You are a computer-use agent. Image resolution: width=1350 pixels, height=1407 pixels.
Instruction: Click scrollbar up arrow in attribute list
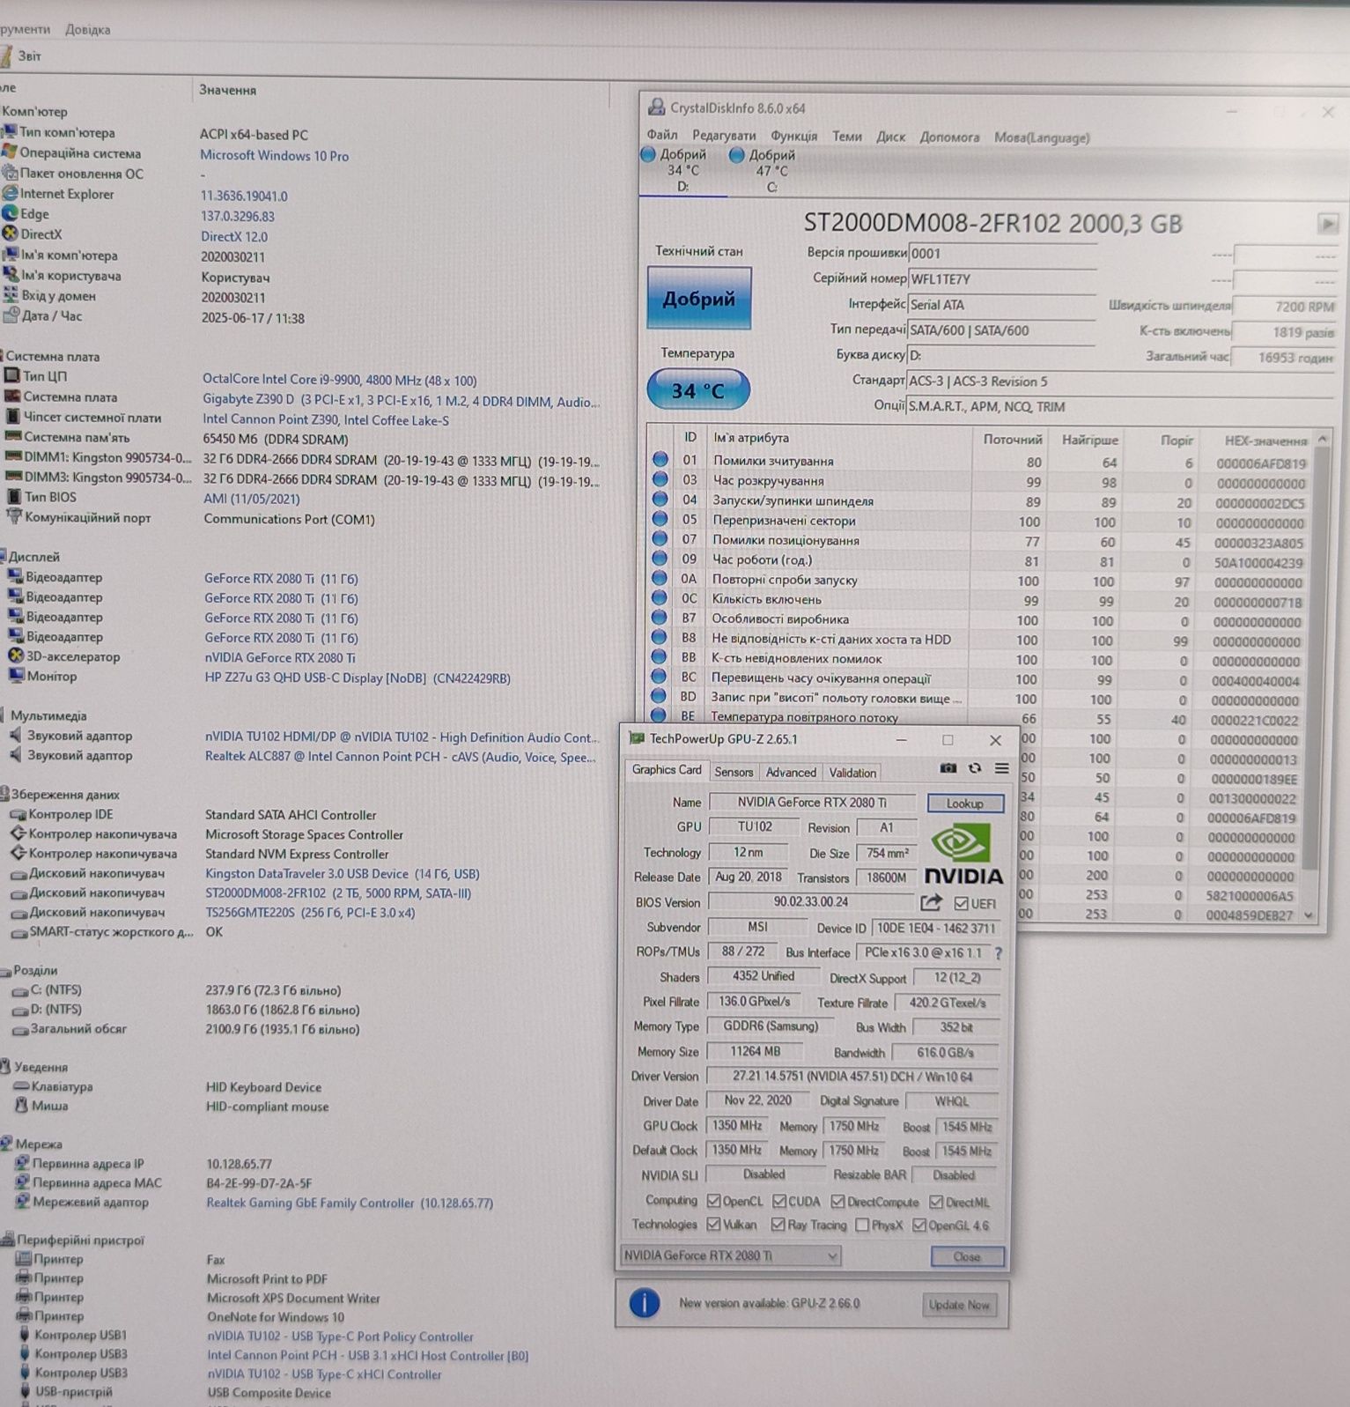pos(1322,439)
